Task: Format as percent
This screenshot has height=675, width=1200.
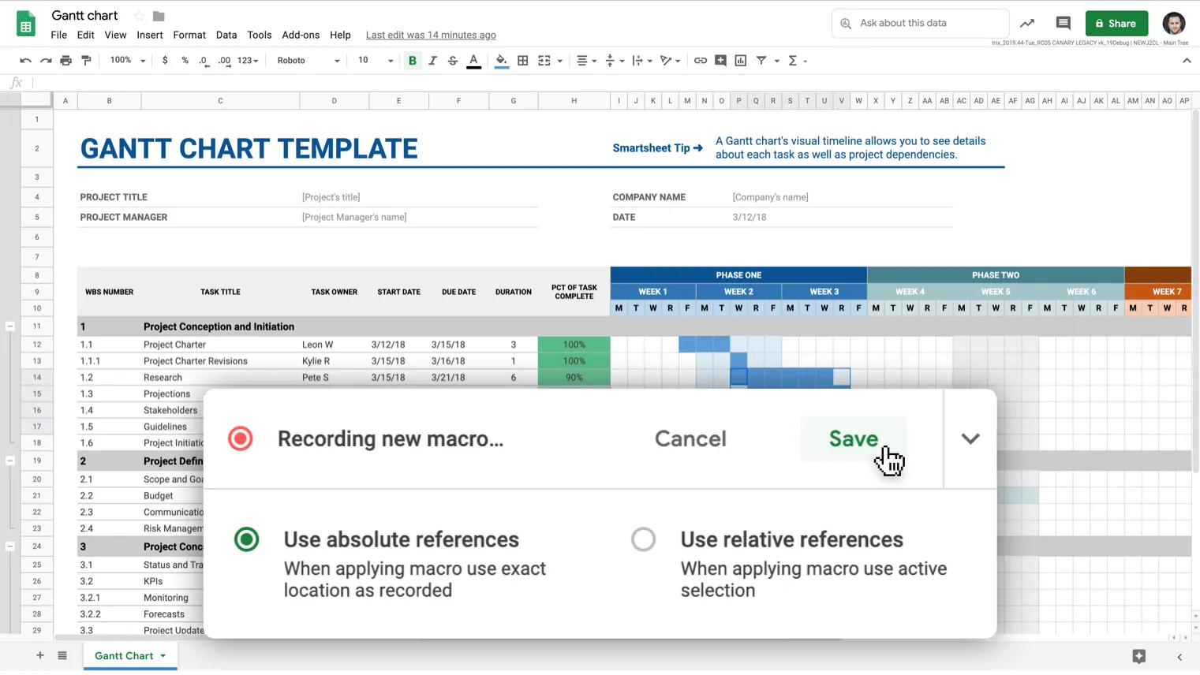Action: tap(185, 61)
